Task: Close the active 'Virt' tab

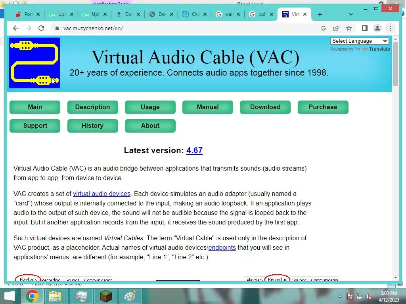Action: 305,14
